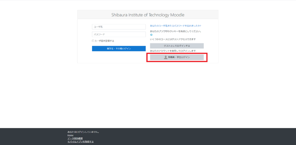The height and width of the screenshot is (145, 296).
Task: Click the blue cookie help question-mark icon
Action: (151, 35)
